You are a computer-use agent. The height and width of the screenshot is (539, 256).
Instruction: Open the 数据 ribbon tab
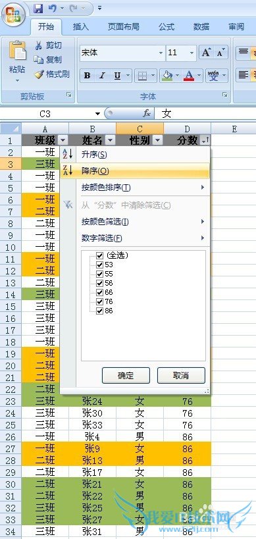[x=201, y=27]
